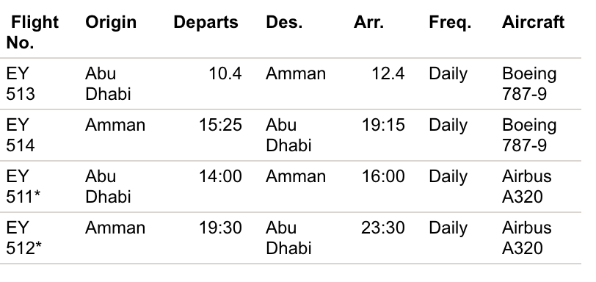The width and height of the screenshot is (596, 282).
Task: Select flight number EY 513 cell
Action: (21, 84)
